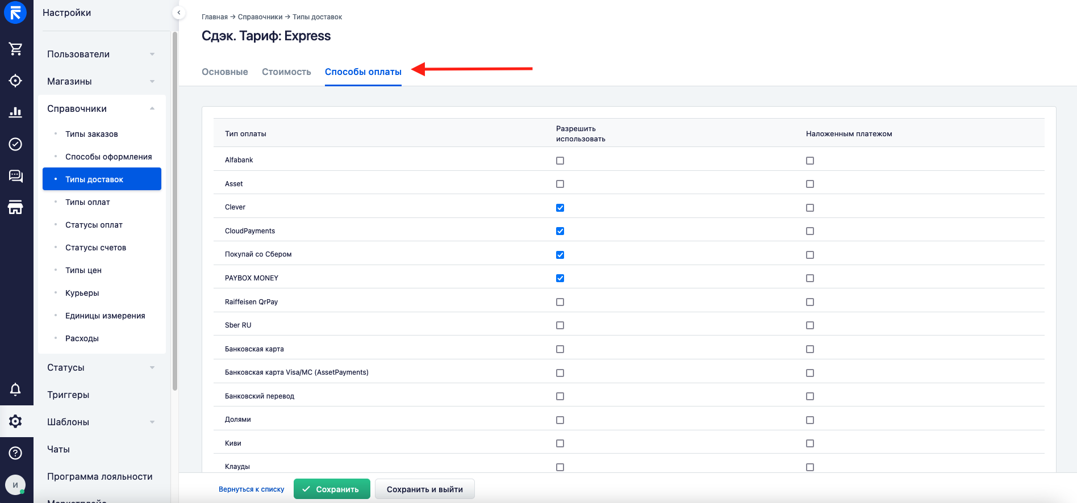Uncheck Clever allow-use checkbox
The height and width of the screenshot is (503, 1077).
tap(560, 208)
